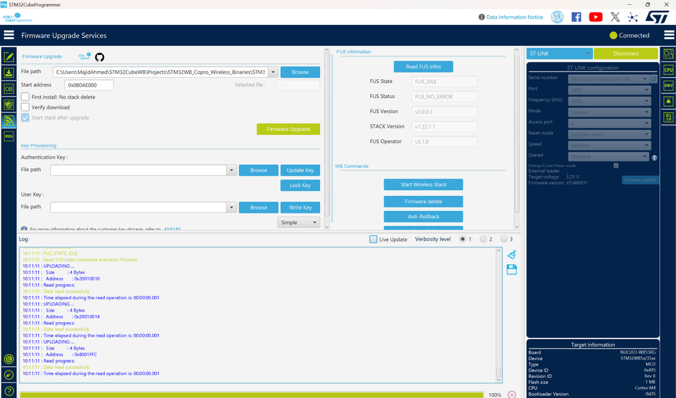Refresh the ST-LINK serial number list
676x398 pixels.
coord(654,79)
